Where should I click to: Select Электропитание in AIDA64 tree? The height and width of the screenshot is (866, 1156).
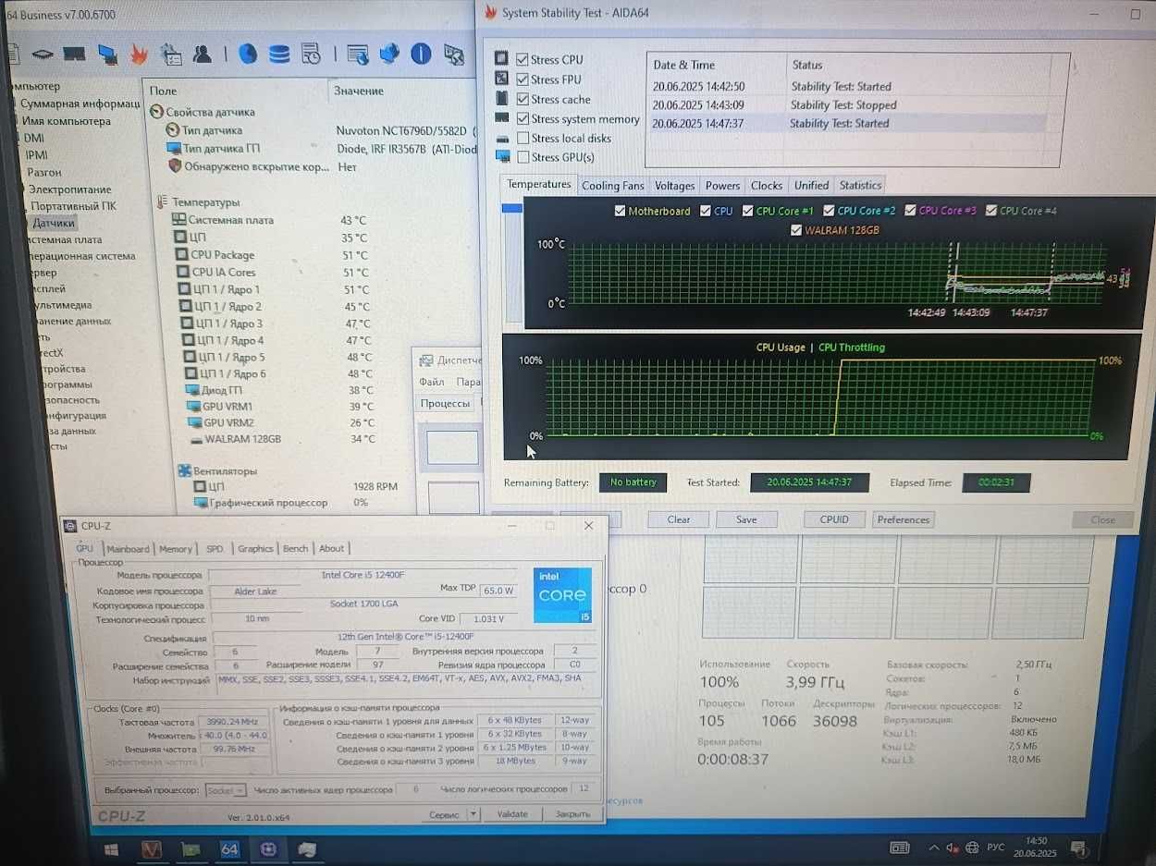(69, 189)
